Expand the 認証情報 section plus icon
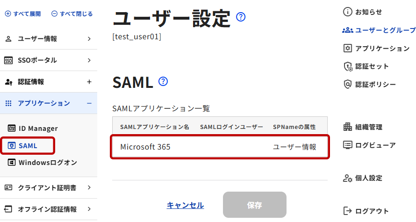Image resolution: width=416 pixels, height=222 pixels. tap(89, 82)
